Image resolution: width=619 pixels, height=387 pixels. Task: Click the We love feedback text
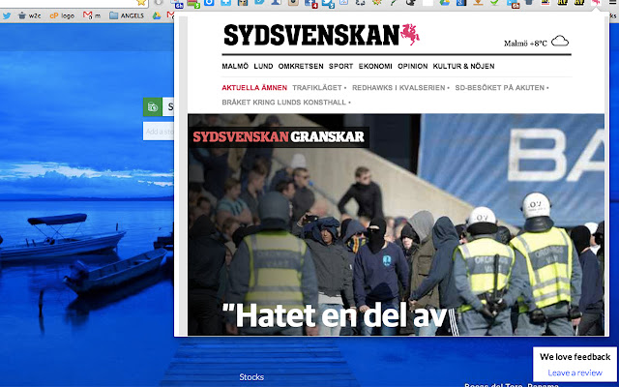pyautogui.click(x=575, y=357)
